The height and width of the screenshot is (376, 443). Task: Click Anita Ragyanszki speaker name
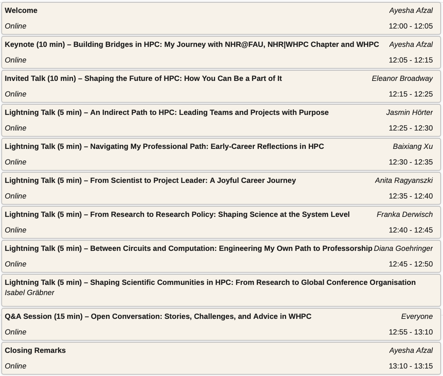(x=404, y=181)
